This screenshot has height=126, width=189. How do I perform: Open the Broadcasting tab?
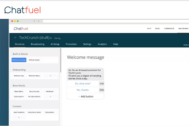coord(37,44)
